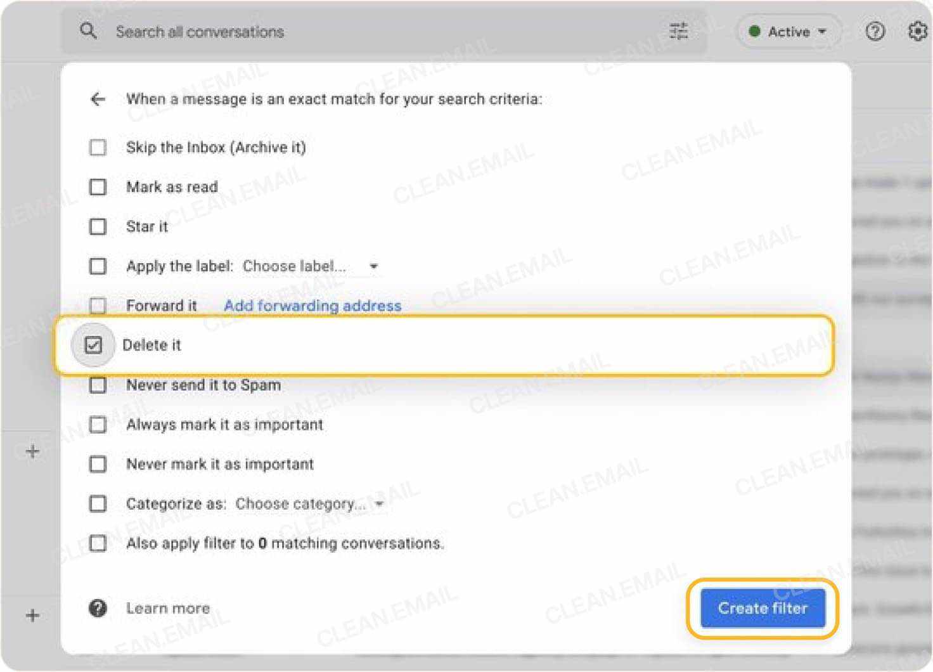This screenshot has width=933, height=672.
Task: Open the help question mark icon
Action: pos(875,31)
